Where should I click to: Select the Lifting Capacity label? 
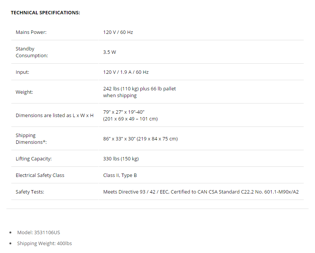[x=34, y=159]
